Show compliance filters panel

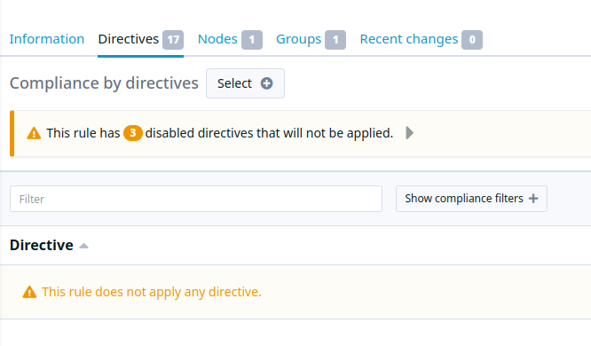pos(471,199)
